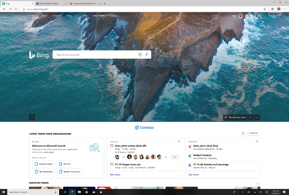This screenshot has height=195, width=289.
Task: Open a new tab with plus button
Action: 105,3
